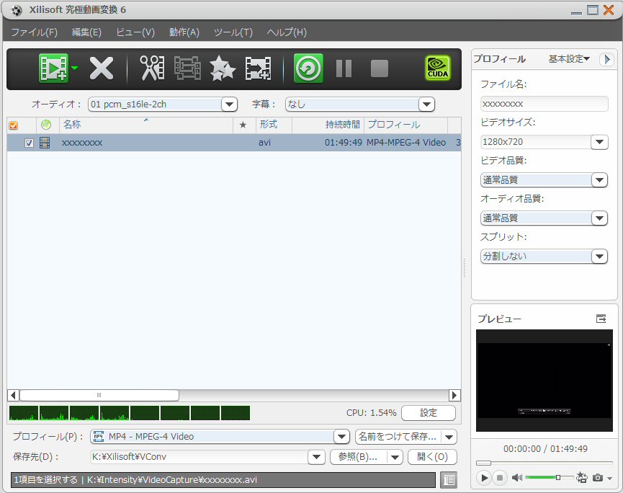Sort by the 持続時間 column header
The image size is (623, 493).
point(328,125)
